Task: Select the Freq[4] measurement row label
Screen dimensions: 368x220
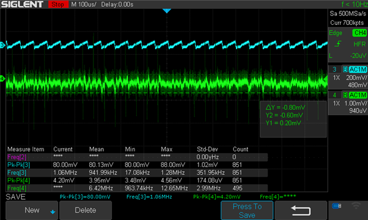Action: click(x=17, y=188)
